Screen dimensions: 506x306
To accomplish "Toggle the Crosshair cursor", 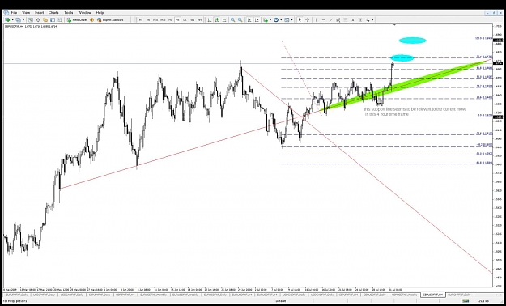I will [307, 20].
